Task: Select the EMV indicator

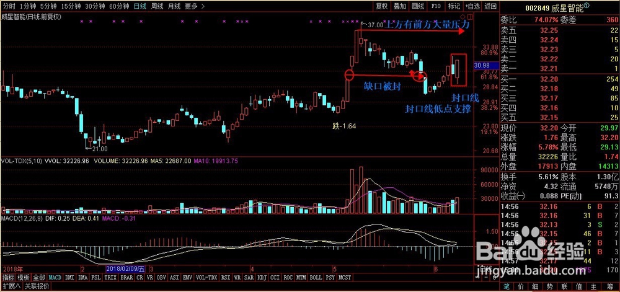Action: [x=188, y=277]
